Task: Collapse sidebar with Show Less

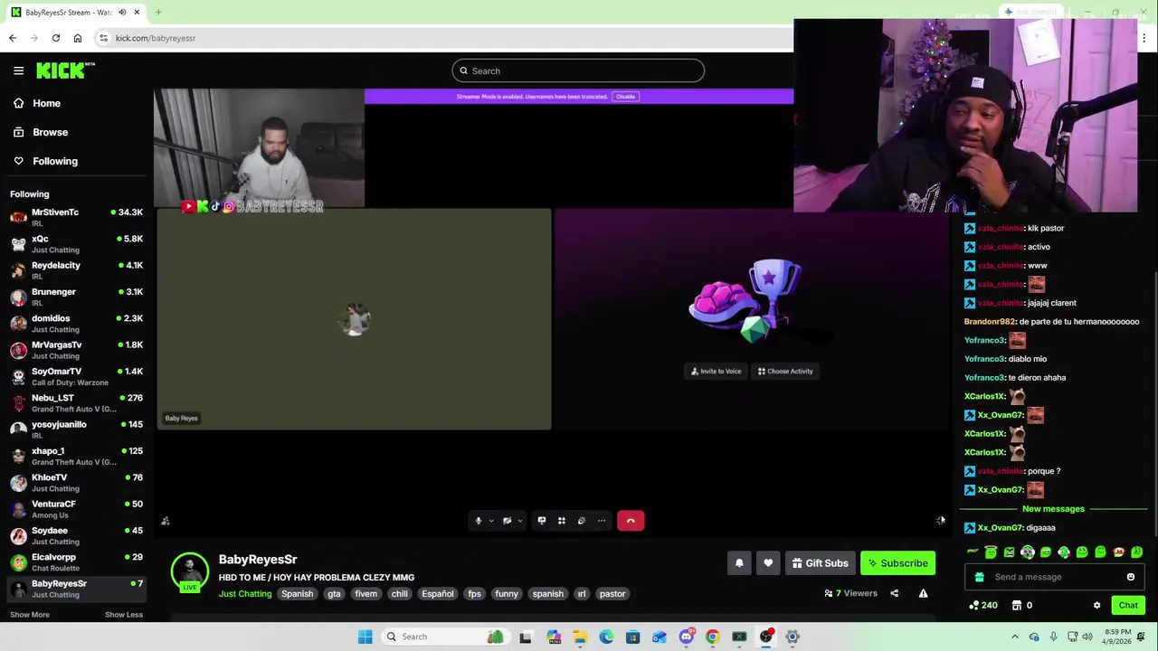Action: click(124, 615)
